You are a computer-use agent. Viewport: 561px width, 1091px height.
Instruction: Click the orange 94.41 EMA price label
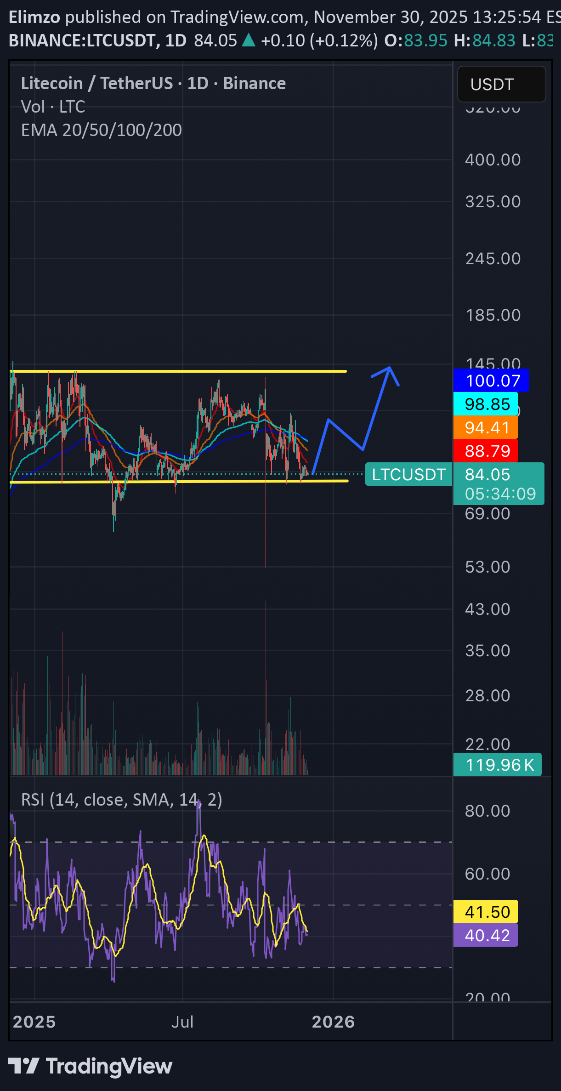pyautogui.click(x=486, y=427)
